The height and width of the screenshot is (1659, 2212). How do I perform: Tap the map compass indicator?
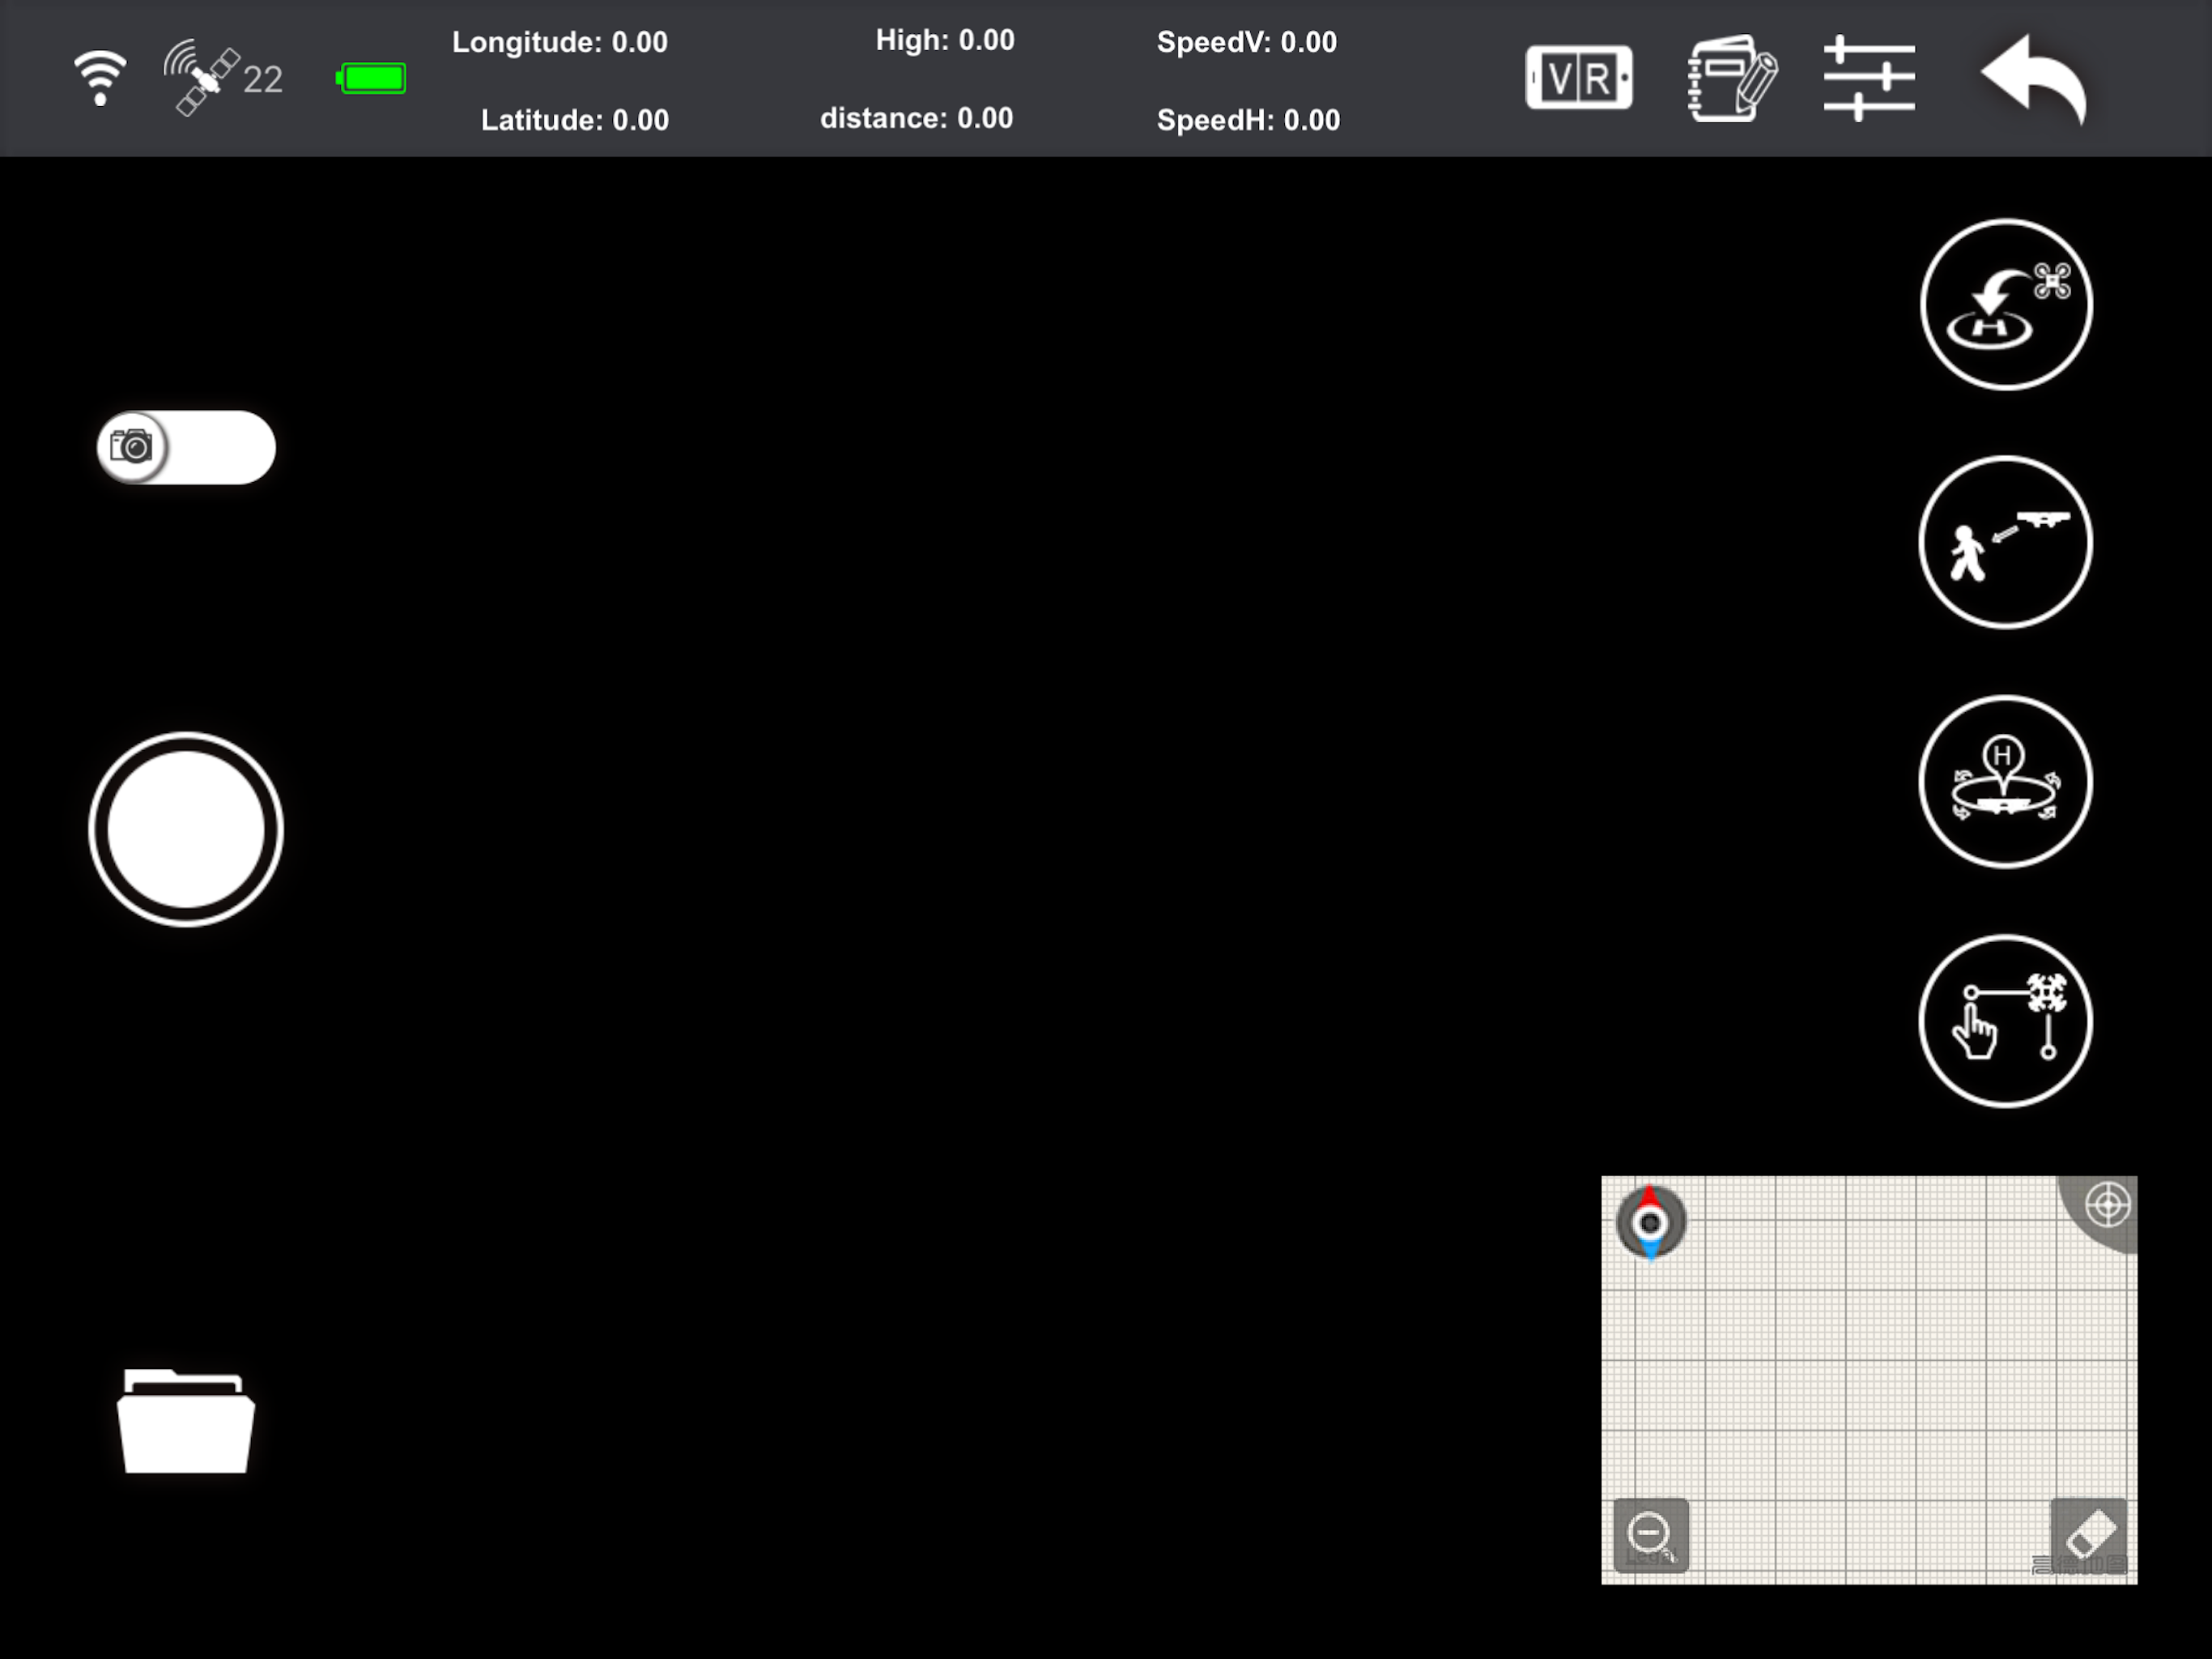(x=1650, y=1222)
